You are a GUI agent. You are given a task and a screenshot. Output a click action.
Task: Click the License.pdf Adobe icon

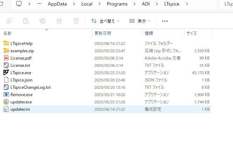6,58
